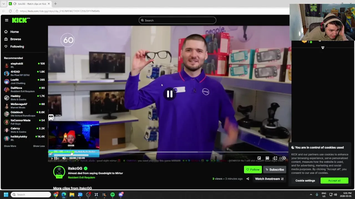Share this clip via share icon
The height and width of the screenshot is (199, 355).
tap(248, 179)
